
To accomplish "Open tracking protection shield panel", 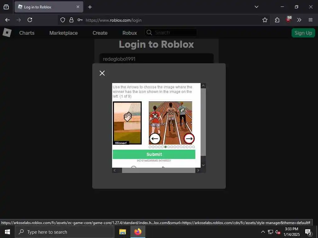I will pos(63,20).
